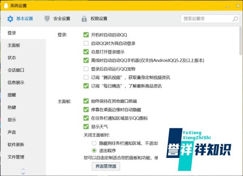Screen dimensions: 243x176
Task: Open 显示 settings in sidebar
Action: (x=23, y=120)
